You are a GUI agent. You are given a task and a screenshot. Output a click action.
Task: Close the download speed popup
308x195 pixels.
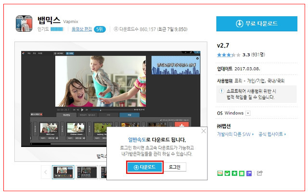(x=204, y=131)
